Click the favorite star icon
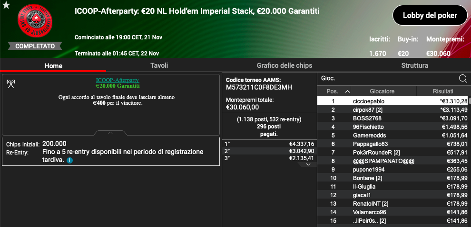The image size is (471, 227). (6, 5)
